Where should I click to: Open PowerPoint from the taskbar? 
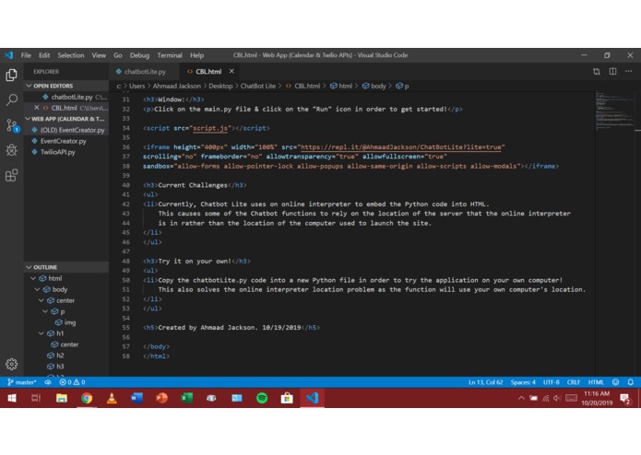(x=162, y=398)
